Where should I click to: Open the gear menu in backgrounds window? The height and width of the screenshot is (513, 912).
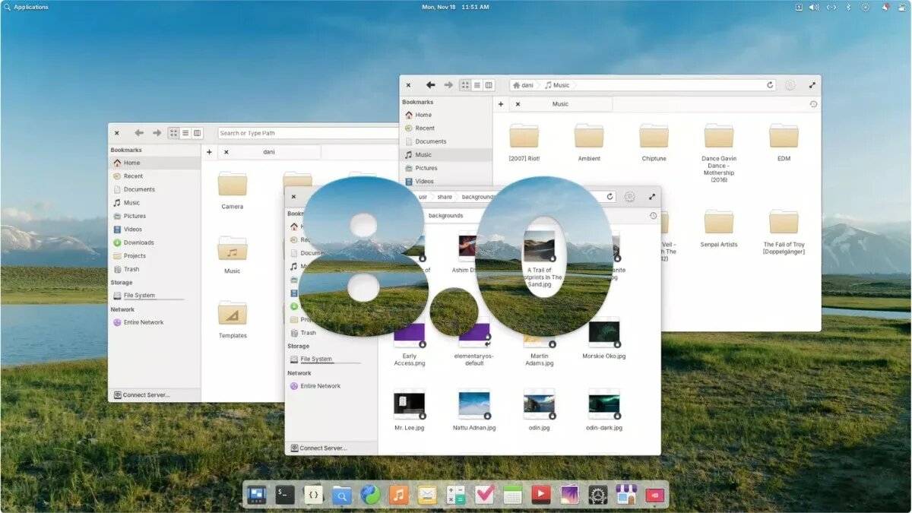630,196
